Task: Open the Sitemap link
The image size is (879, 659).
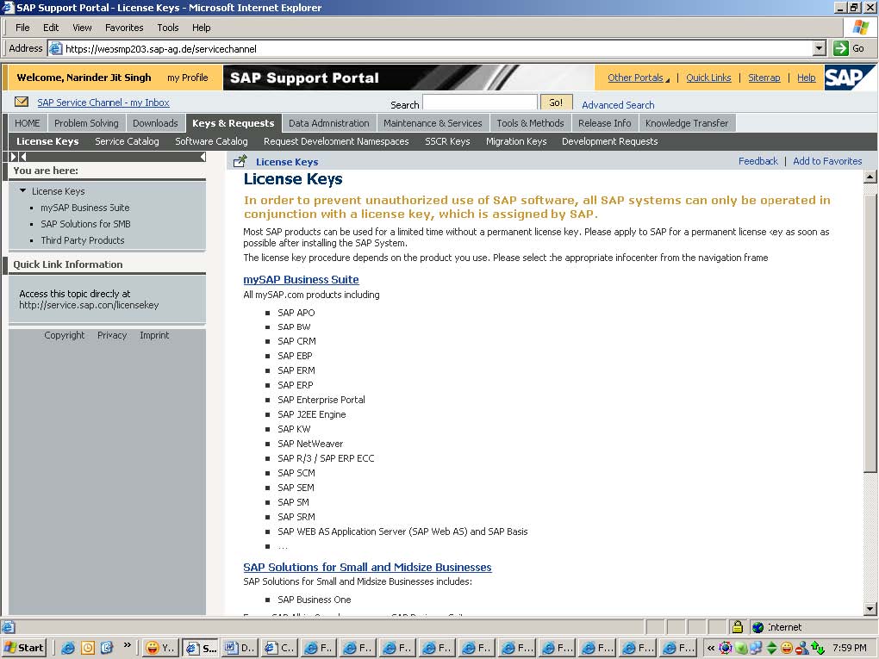Action: 764,78
